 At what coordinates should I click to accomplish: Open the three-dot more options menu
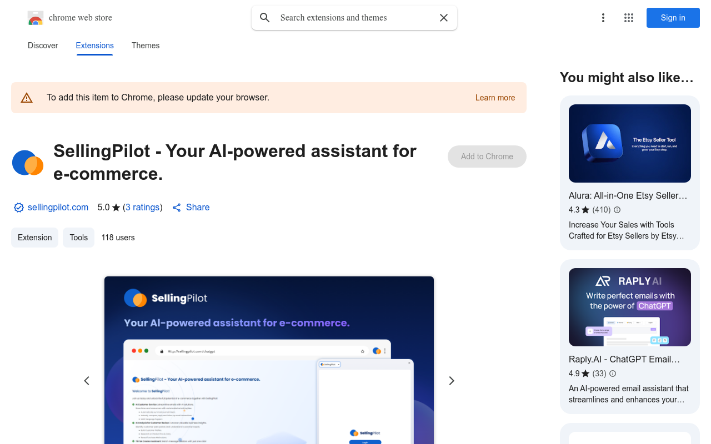tap(603, 18)
